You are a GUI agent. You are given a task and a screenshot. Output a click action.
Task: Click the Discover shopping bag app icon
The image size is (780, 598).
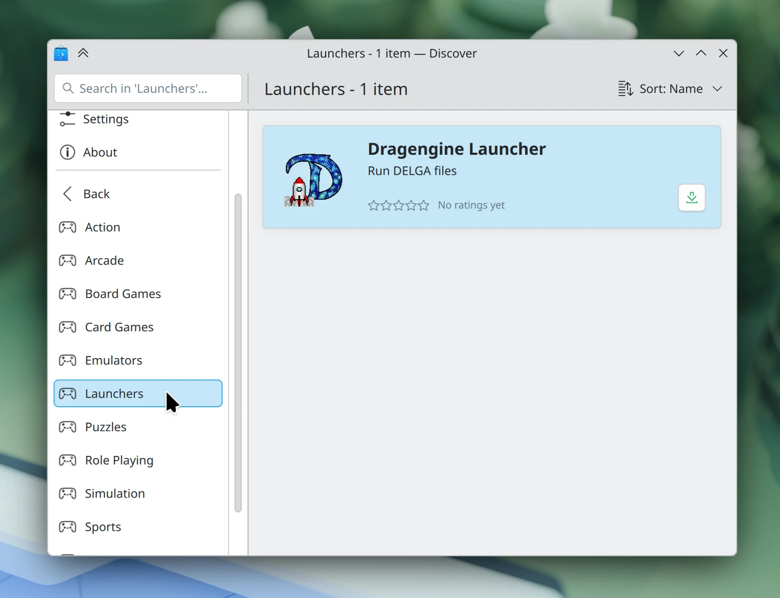pyautogui.click(x=60, y=53)
